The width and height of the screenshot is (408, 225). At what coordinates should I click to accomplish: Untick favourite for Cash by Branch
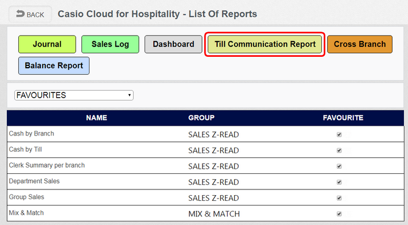coord(339,135)
